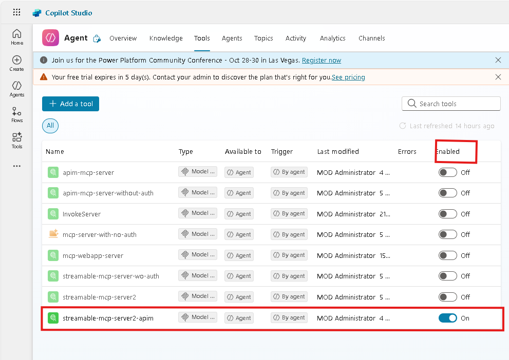This screenshot has width=509, height=360.
Task: Dismiss the free trial warning banner
Action: tap(498, 77)
